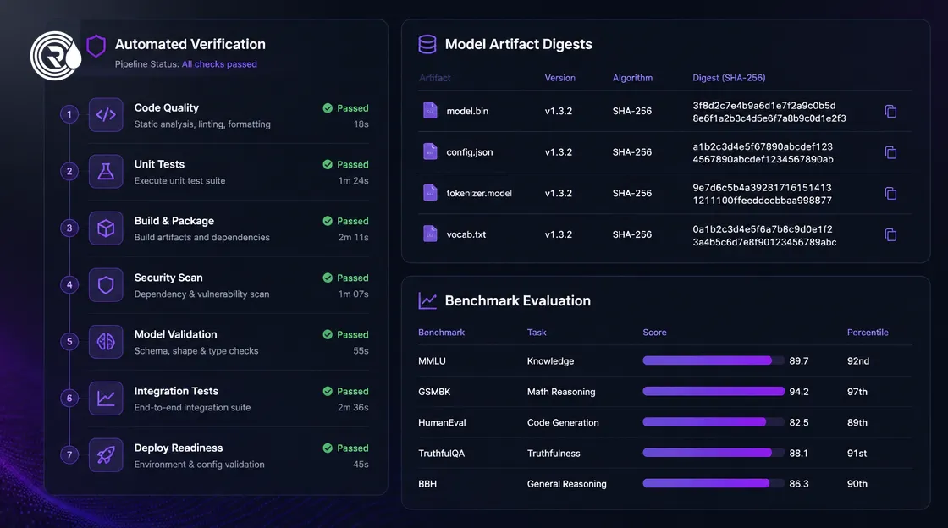
Task: Click the Unit Tests 1m 24s duration
Action: (x=353, y=180)
